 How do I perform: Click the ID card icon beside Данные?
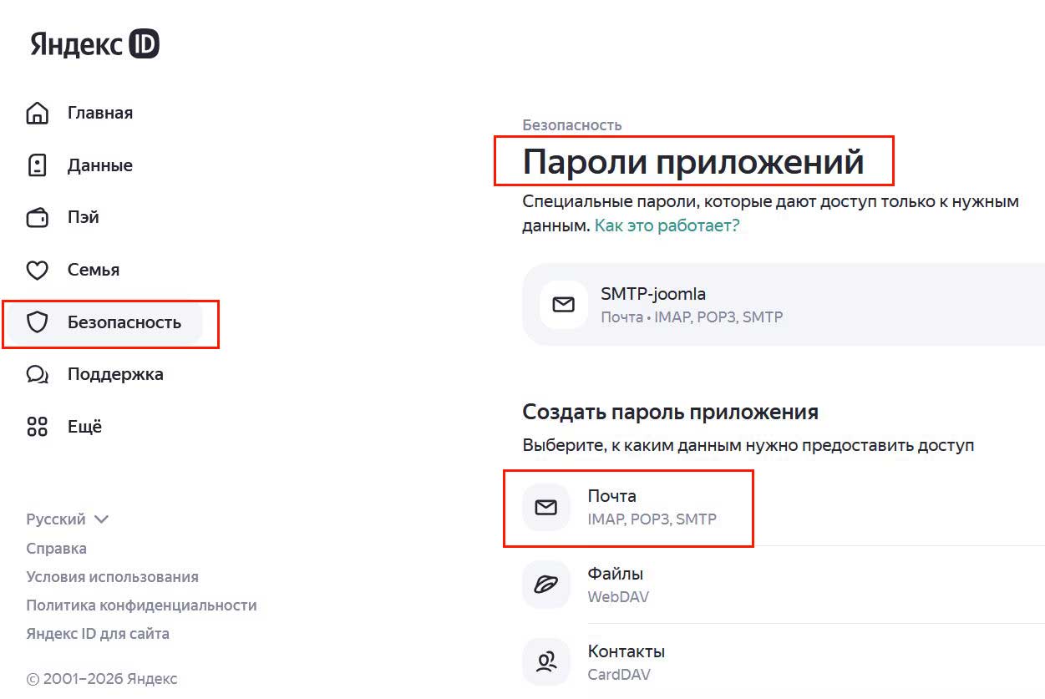pos(38,165)
